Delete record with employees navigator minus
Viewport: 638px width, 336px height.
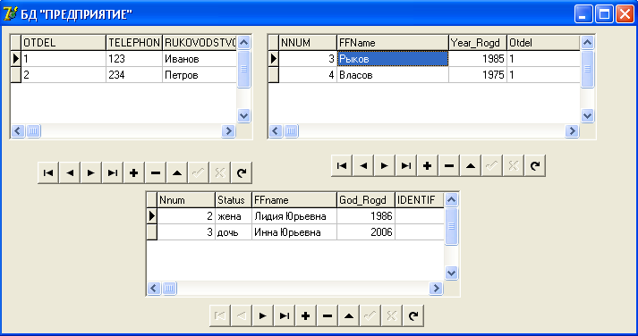coord(449,165)
